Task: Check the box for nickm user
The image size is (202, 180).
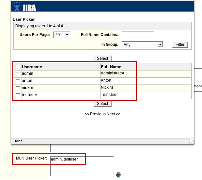Action: click(18, 88)
